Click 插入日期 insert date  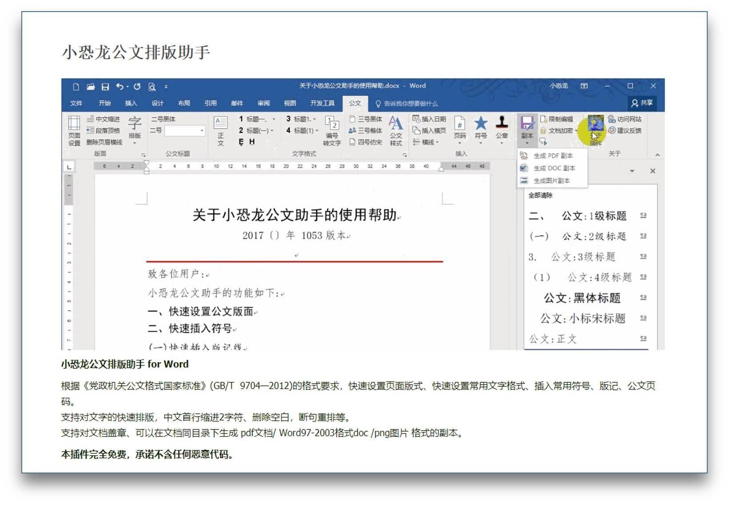point(429,119)
